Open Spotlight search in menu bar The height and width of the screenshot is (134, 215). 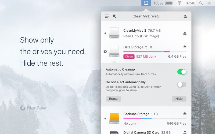pos(201,3)
